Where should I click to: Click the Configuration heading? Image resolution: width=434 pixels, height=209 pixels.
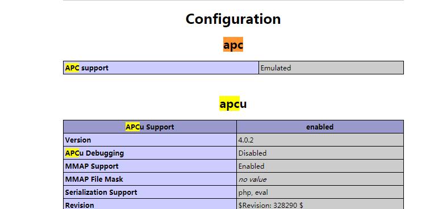pos(233,19)
